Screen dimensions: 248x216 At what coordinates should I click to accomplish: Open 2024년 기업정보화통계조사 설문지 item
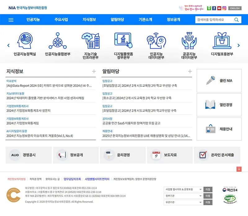(x=28, y=111)
